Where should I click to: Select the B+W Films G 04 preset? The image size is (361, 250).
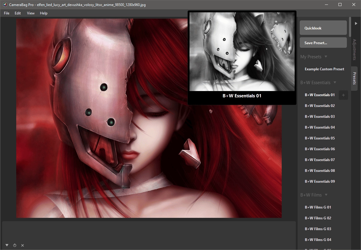point(318,240)
